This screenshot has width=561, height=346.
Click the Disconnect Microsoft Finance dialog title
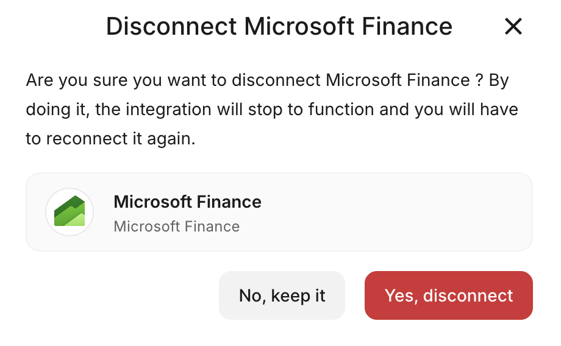(x=279, y=26)
